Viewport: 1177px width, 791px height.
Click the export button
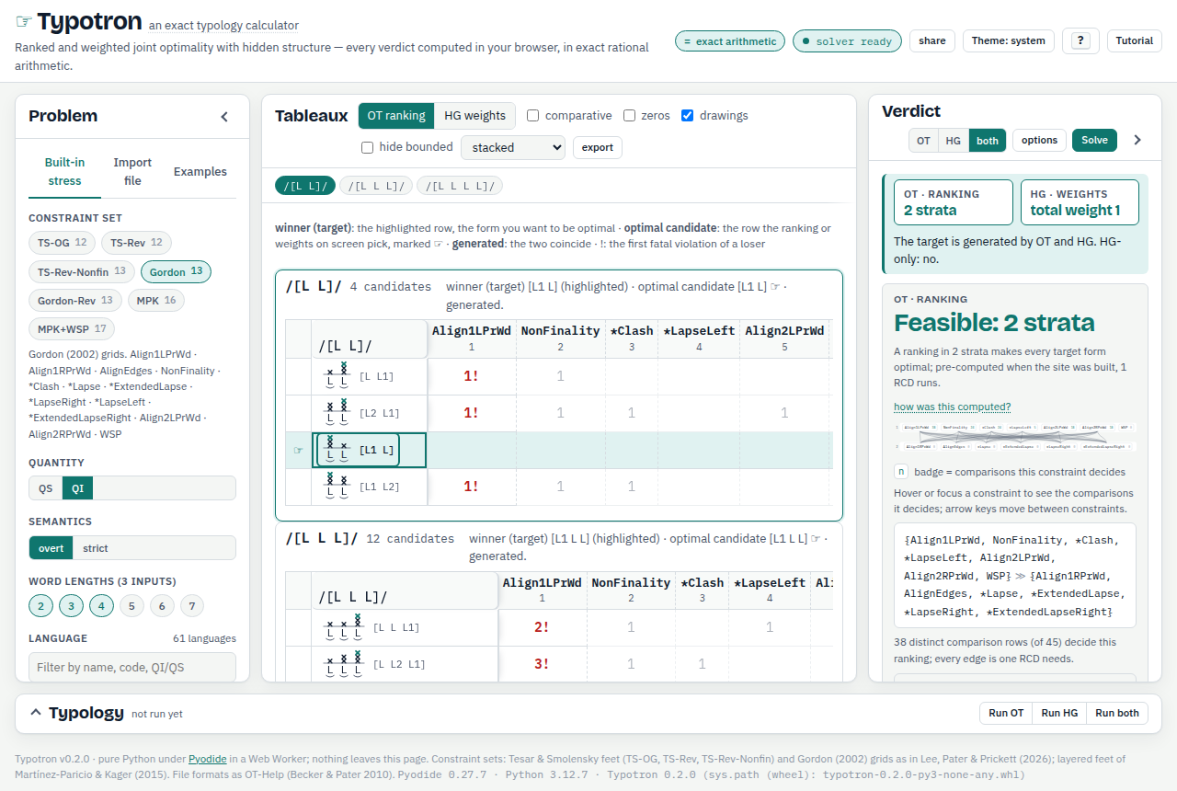point(598,147)
